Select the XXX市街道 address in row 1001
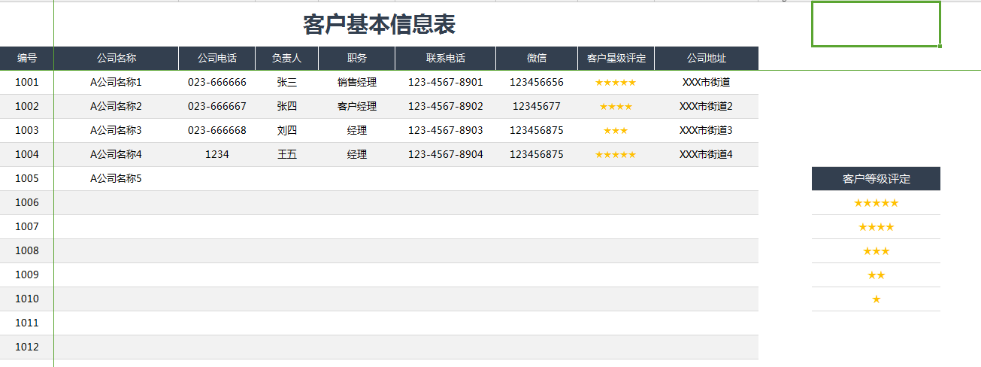The width and height of the screenshot is (981, 367). pos(707,83)
